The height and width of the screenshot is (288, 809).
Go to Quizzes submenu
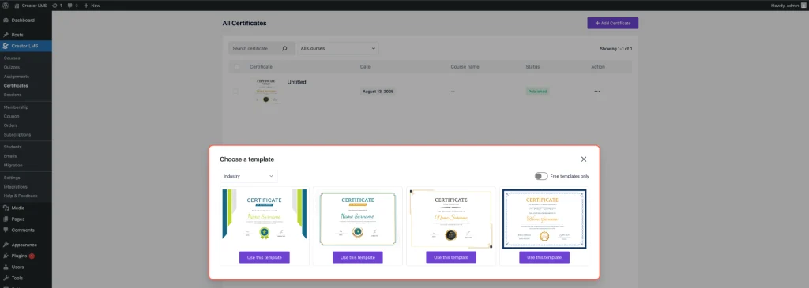click(12, 67)
